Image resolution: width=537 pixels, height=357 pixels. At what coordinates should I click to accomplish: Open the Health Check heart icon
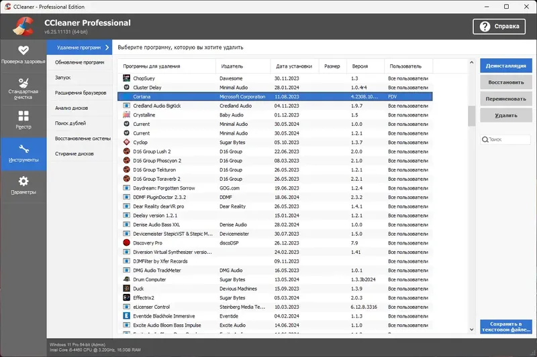point(23,50)
